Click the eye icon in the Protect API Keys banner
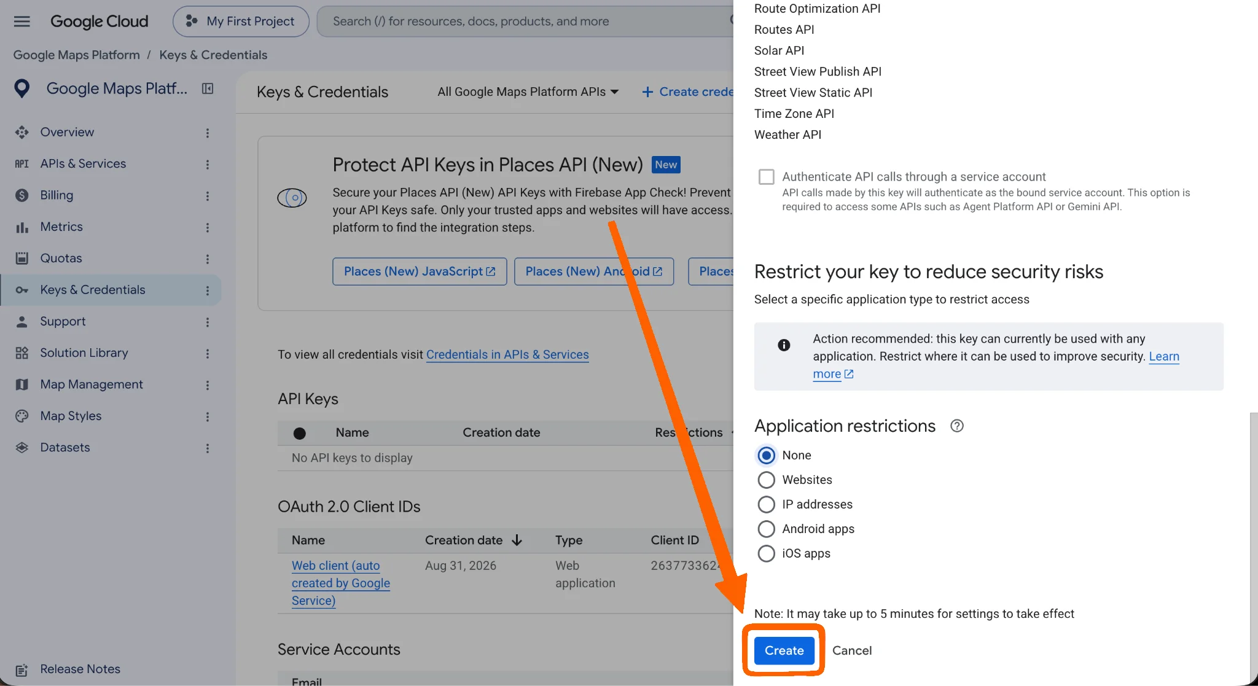The image size is (1258, 686). (292, 198)
